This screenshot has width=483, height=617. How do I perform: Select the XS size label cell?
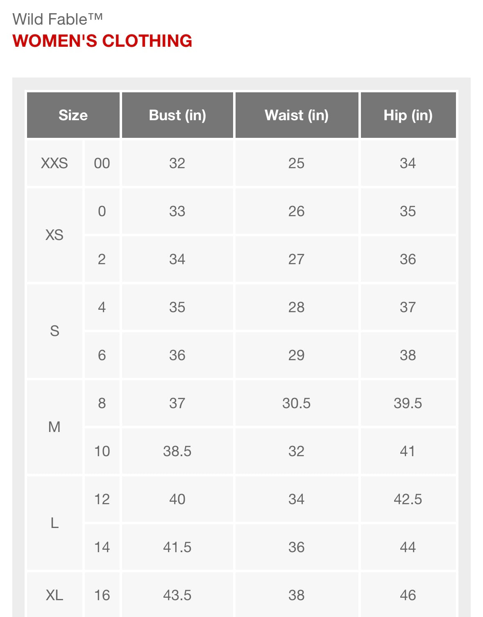(x=54, y=235)
